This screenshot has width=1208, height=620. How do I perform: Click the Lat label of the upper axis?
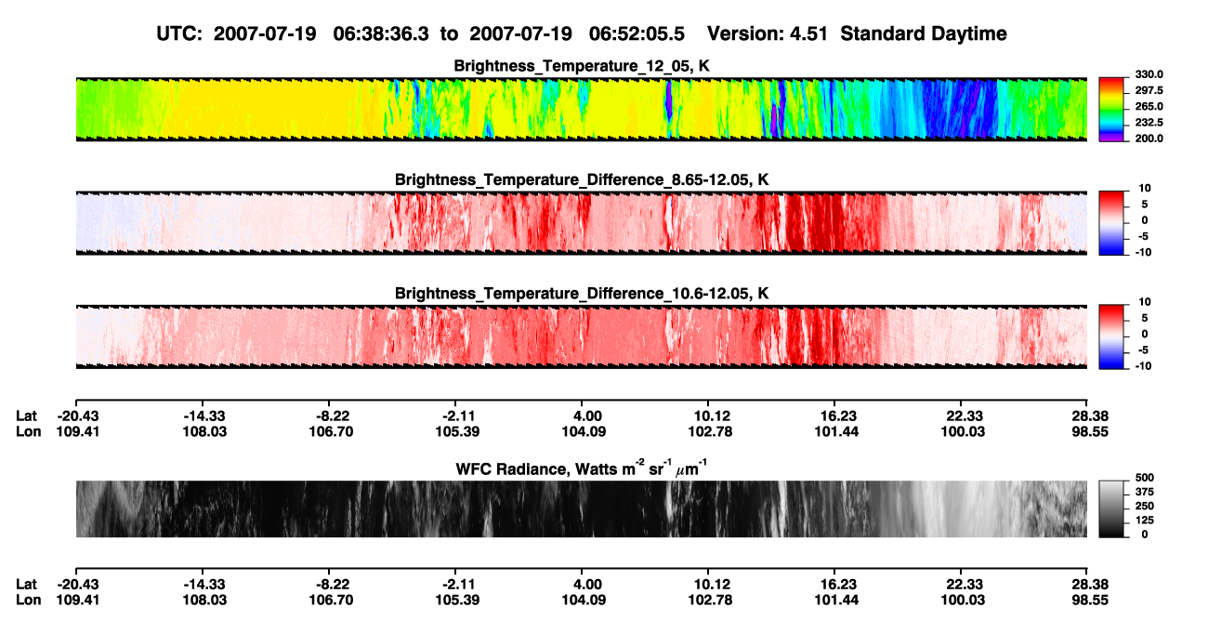pos(27,416)
